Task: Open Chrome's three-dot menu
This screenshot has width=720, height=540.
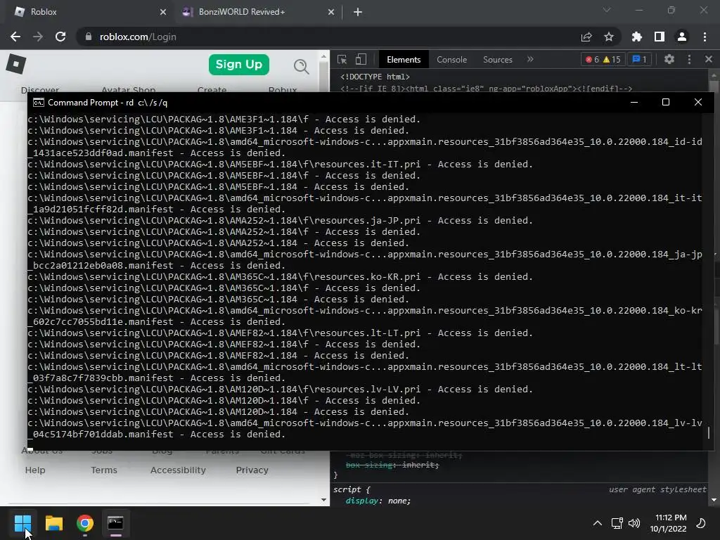Action: 705,37
